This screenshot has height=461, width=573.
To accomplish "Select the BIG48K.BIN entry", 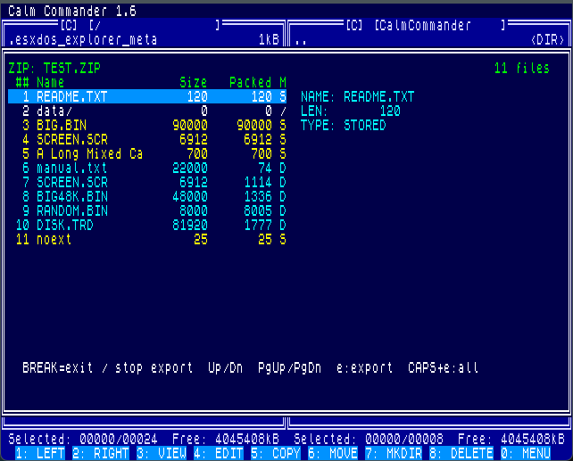I will 147,196.
